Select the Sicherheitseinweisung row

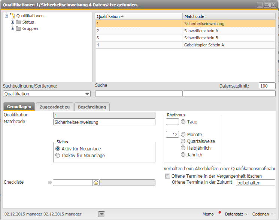pyautogui.click(x=185, y=24)
